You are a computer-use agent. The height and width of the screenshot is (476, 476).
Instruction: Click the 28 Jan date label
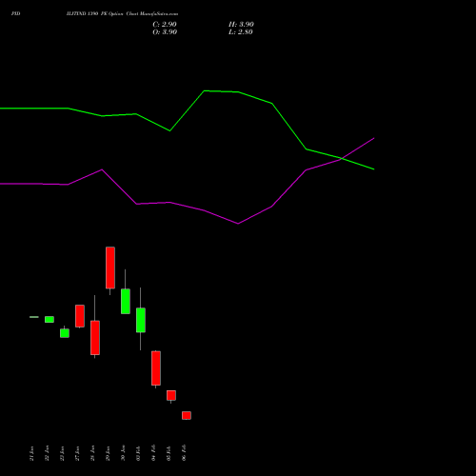92,453
